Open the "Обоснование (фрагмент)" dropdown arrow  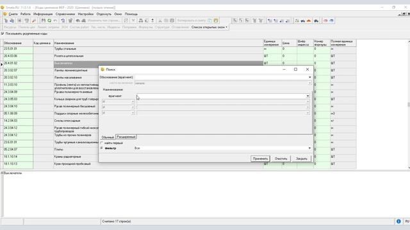(x=310, y=77)
